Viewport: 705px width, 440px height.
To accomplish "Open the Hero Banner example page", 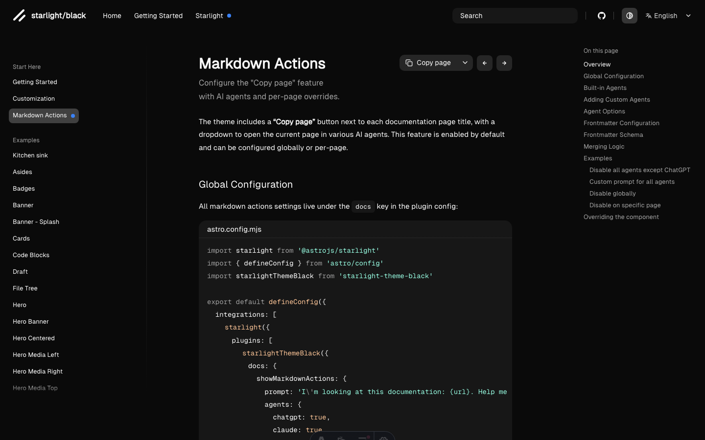I will (x=30, y=322).
